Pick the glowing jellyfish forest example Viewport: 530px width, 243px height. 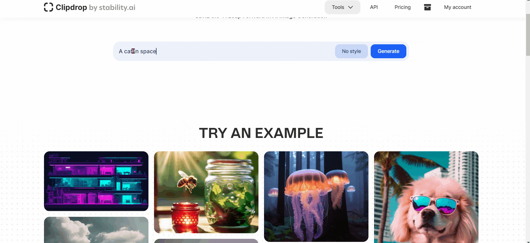tap(316, 196)
